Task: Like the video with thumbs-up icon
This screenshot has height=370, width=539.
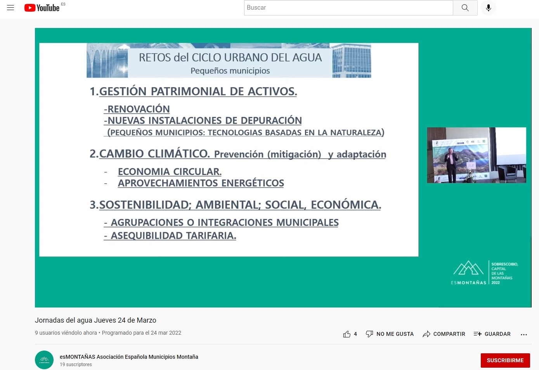Action: tap(347, 334)
